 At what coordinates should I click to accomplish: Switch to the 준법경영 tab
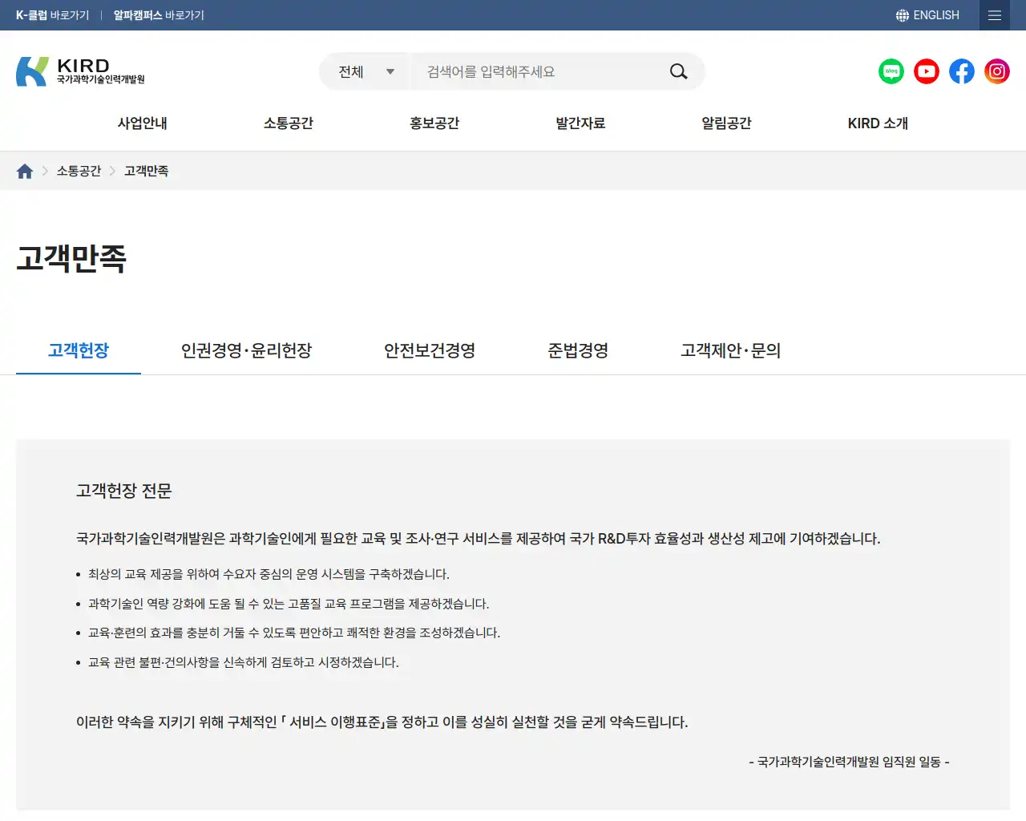pos(578,350)
